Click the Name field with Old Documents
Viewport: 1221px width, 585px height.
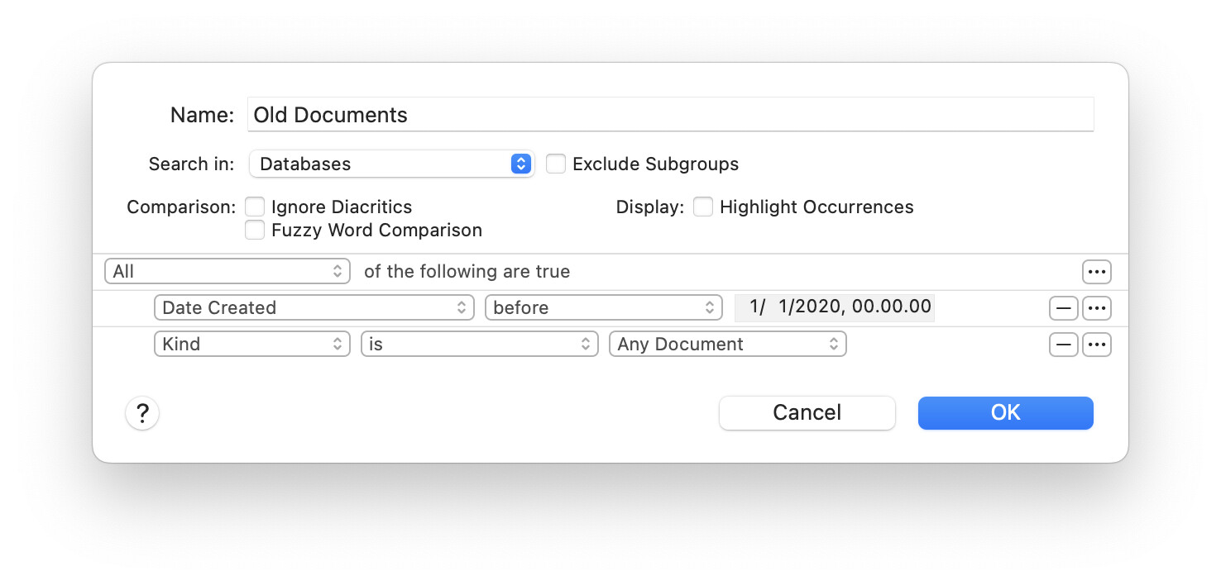tap(670, 115)
